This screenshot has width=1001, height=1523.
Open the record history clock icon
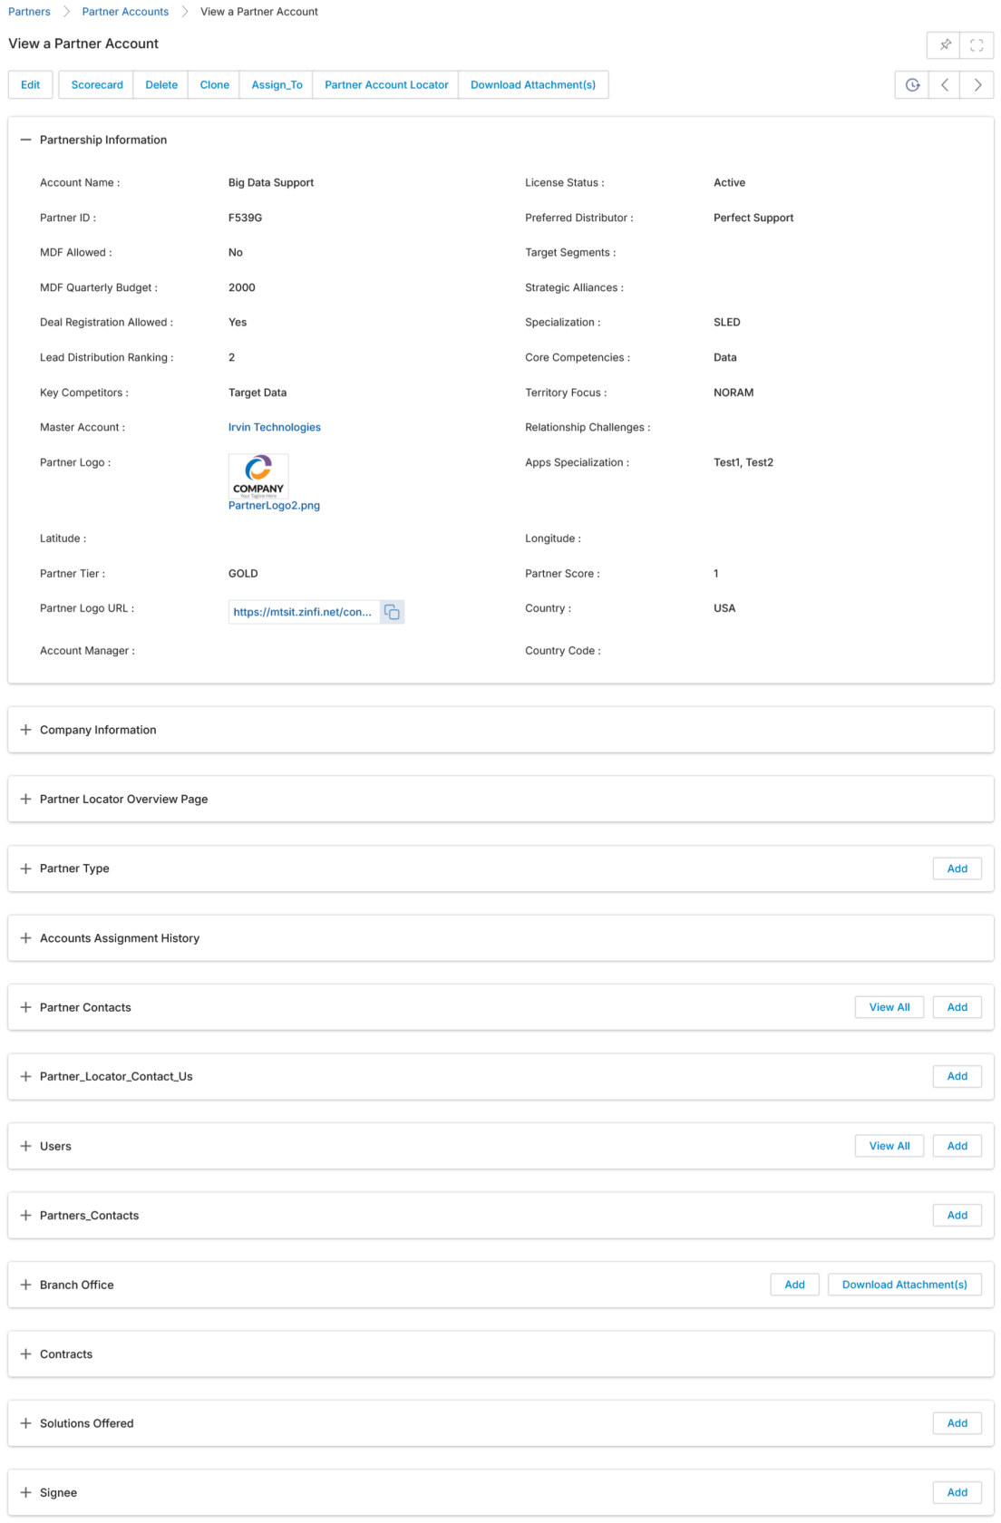[912, 84]
